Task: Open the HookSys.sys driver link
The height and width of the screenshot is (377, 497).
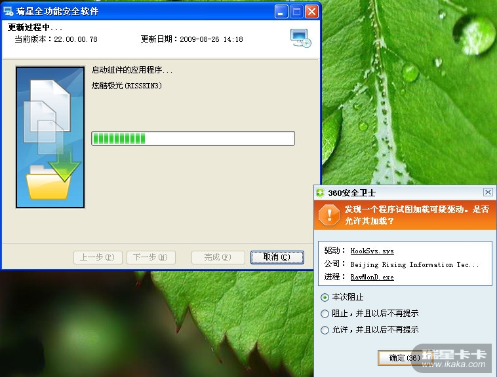Action: [x=372, y=251]
